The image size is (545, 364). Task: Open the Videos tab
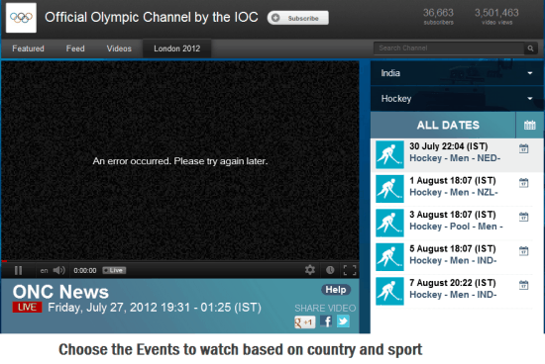[x=119, y=48]
